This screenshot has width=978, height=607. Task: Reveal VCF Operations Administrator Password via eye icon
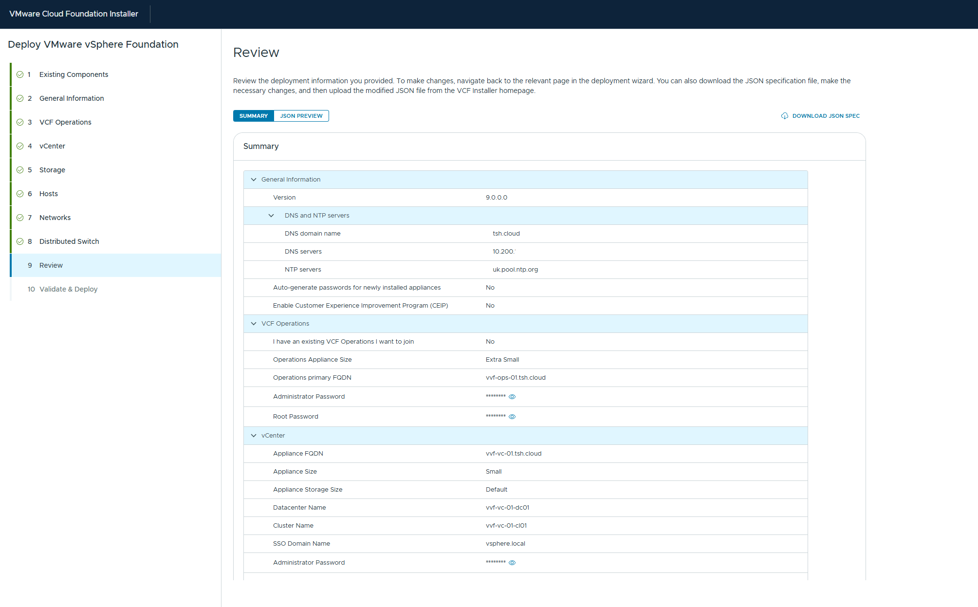tap(512, 397)
